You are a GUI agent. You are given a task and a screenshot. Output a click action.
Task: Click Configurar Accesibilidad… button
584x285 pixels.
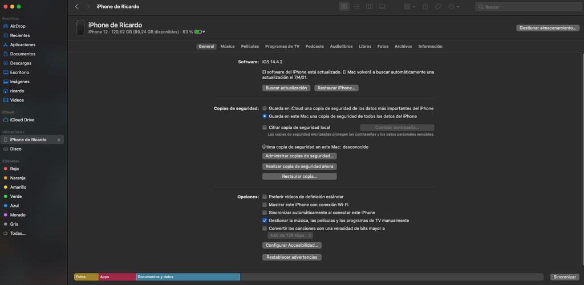[x=292, y=246]
